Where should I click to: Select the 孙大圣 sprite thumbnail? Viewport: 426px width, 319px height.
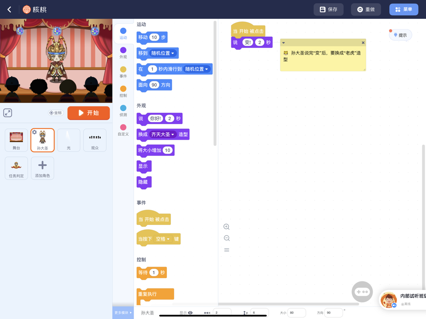tap(43, 140)
